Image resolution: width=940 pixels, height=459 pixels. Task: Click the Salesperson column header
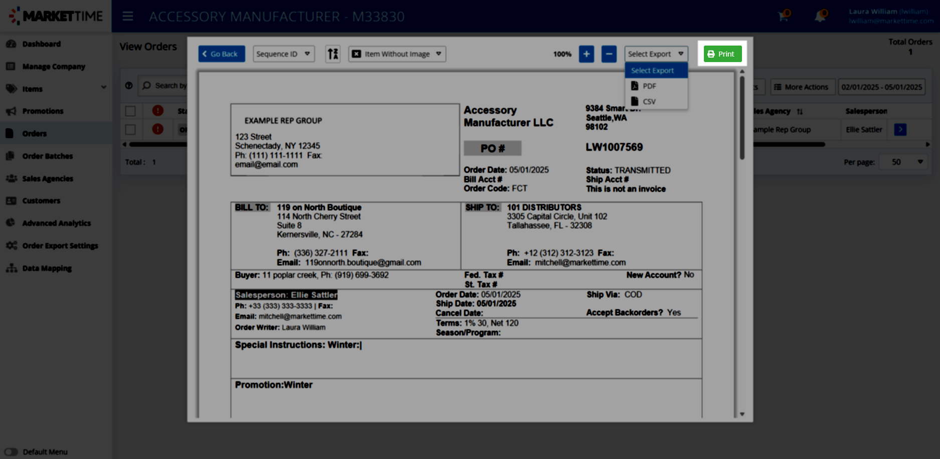pyautogui.click(x=866, y=111)
